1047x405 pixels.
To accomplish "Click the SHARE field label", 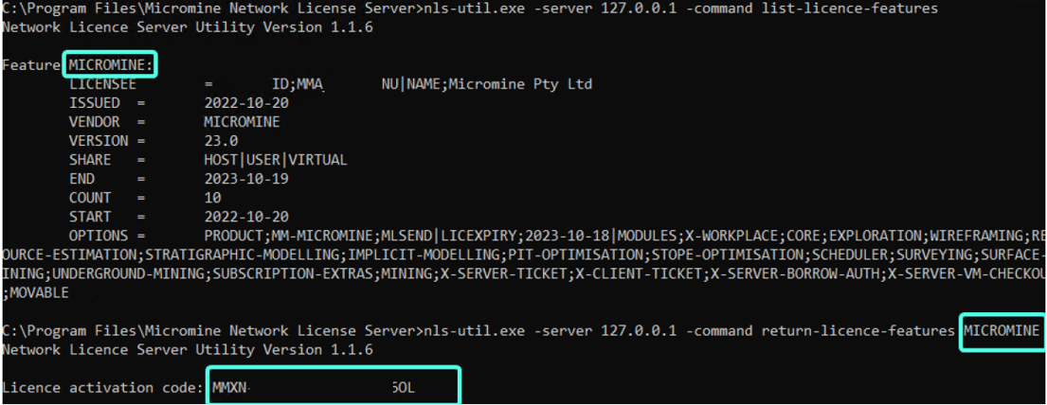I will coord(90,160).
